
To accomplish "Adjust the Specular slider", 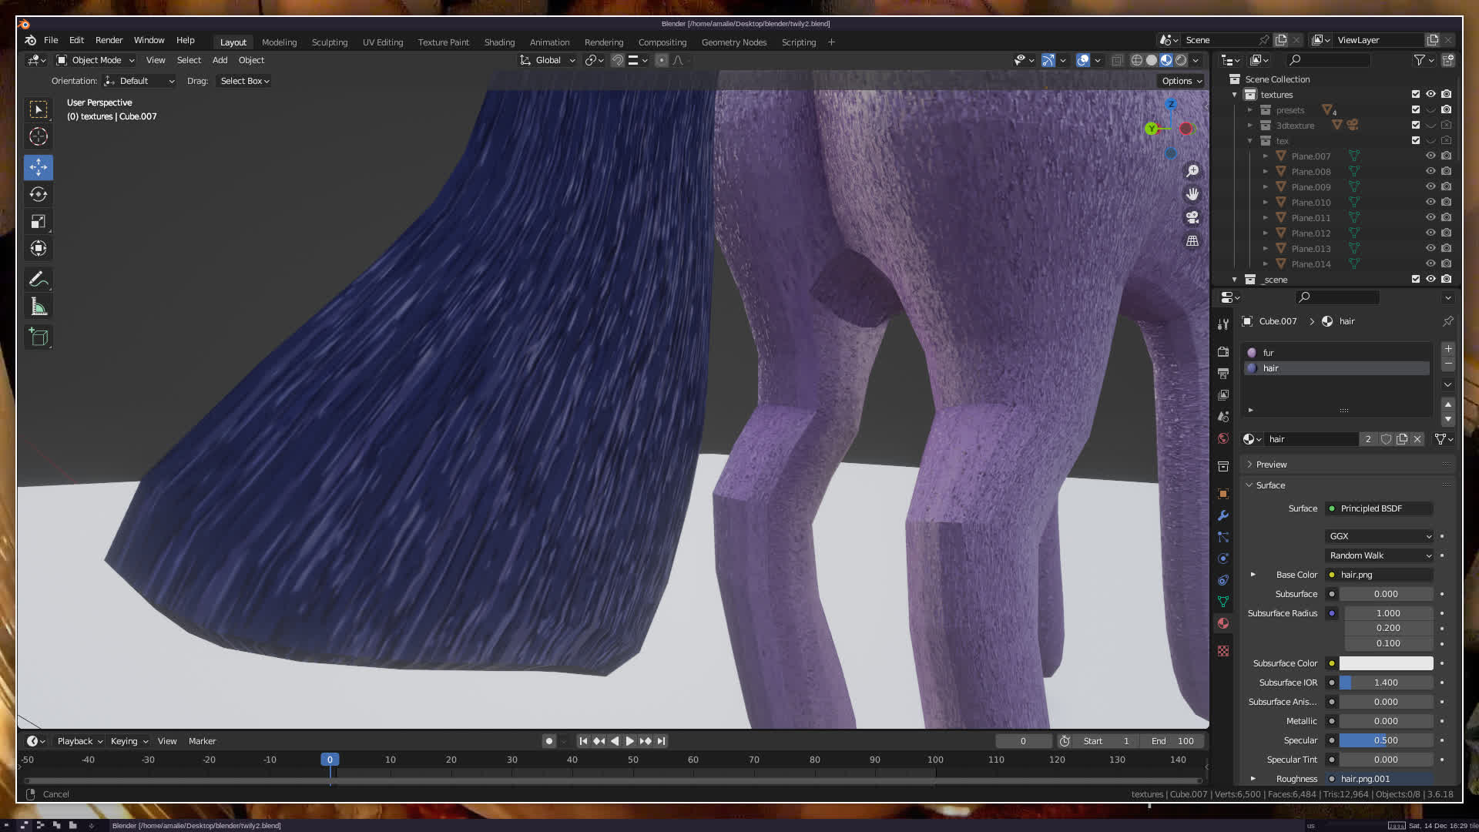I will coord(1386,740).
